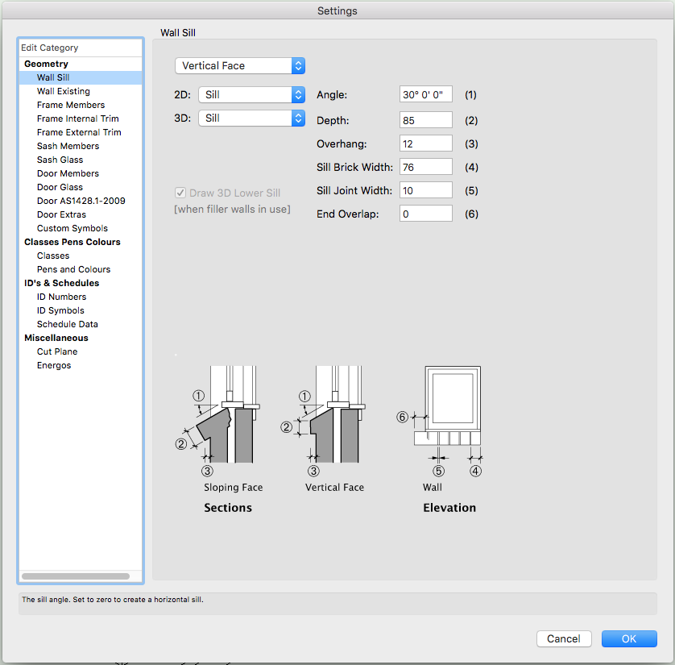Click the End Overlap value field
The width and height of the screenshot is (675, 665).
click(425, 213)
